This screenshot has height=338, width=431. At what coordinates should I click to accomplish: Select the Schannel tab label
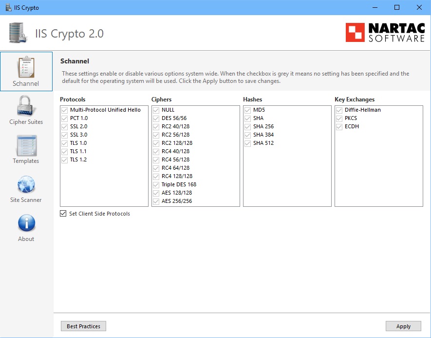[x=26, y=83]
